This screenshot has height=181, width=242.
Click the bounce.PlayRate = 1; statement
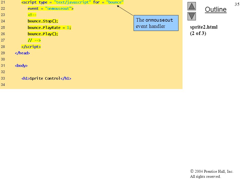pos(49,28)
